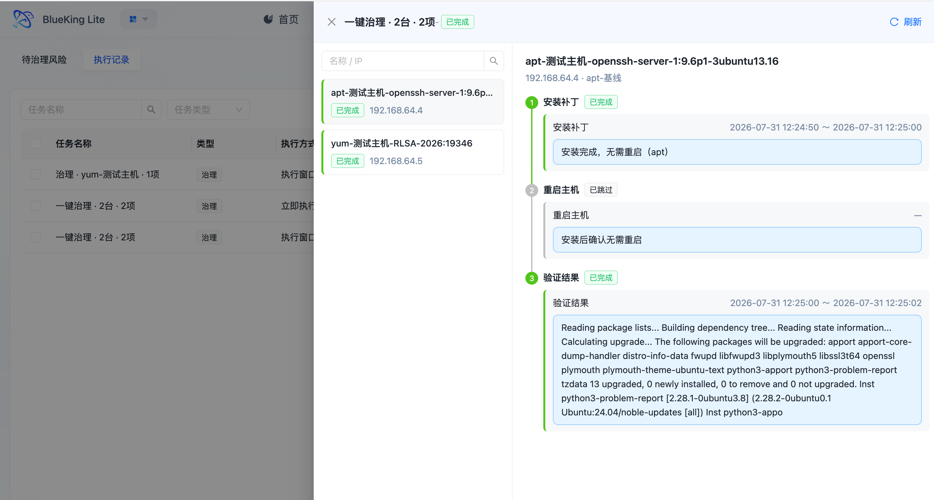This screenshot has width=934, height=500.
Task: Click IP 192.168.64.4 on apt card
Action: coord(396,110)
